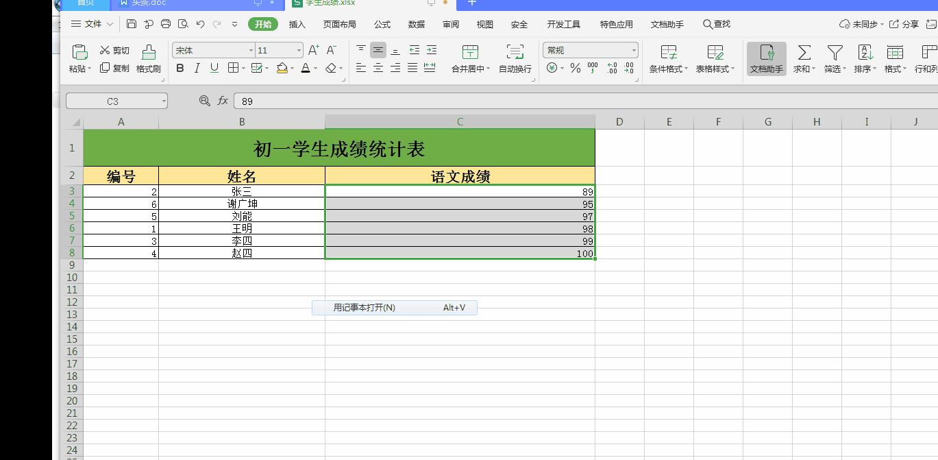
Task: Apply thousands separator format
Action: (x=593, y=68)
